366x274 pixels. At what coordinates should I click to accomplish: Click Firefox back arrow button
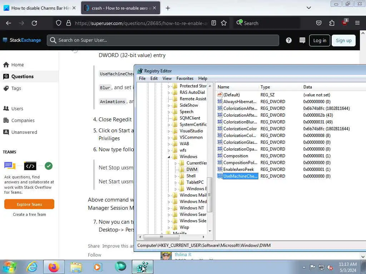coord(9,23)
